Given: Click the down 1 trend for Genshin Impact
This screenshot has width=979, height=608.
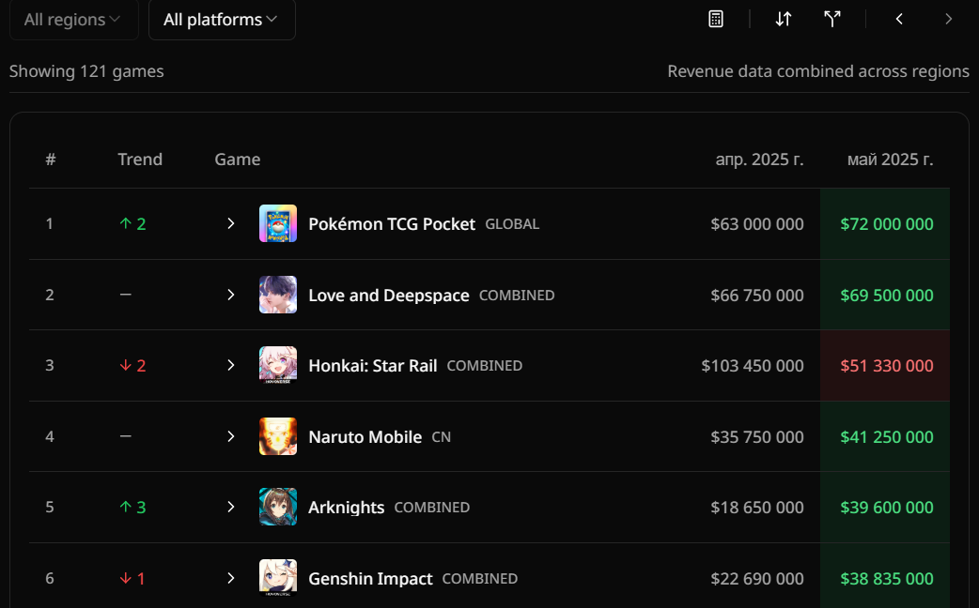Looking at the screenshot, I should pos(132,579).
